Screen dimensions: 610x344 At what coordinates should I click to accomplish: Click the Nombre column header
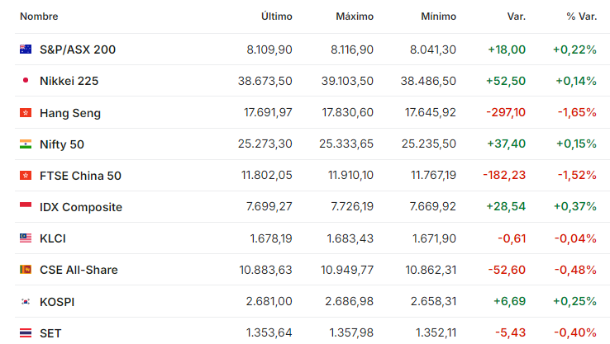[39, 16]
